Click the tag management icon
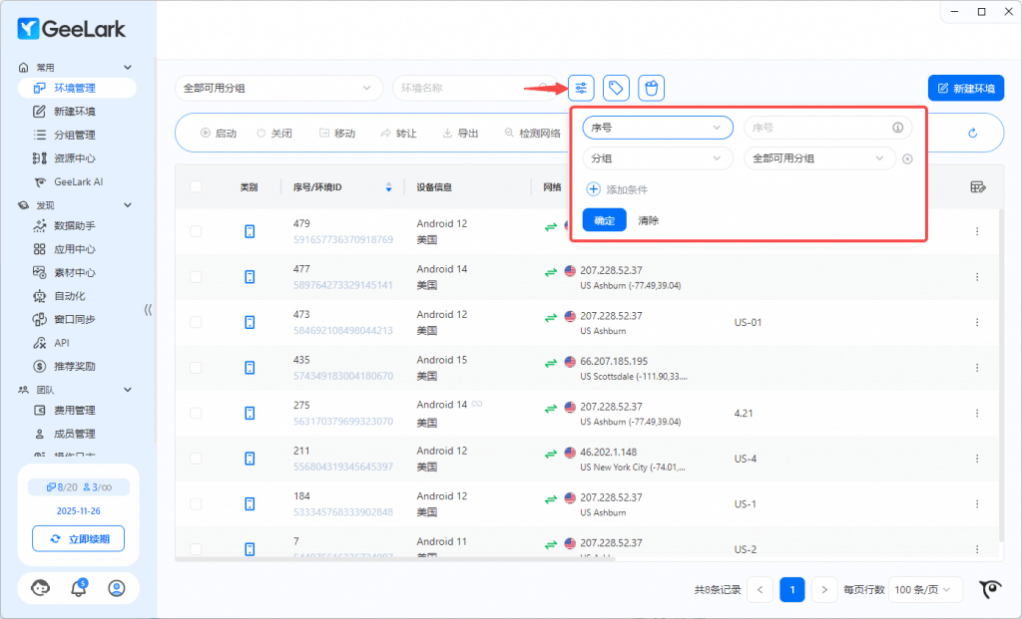This screenshot has width=1022, height=619. click(617, 88)
